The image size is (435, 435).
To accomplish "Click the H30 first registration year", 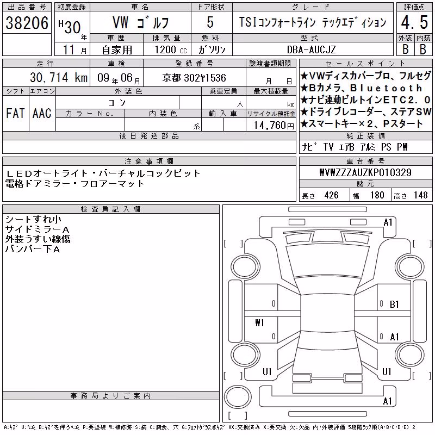I will (x=70, y=27).
